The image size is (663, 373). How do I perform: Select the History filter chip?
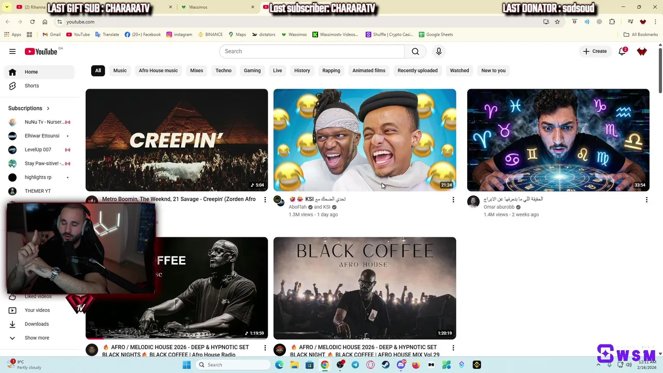302,70
